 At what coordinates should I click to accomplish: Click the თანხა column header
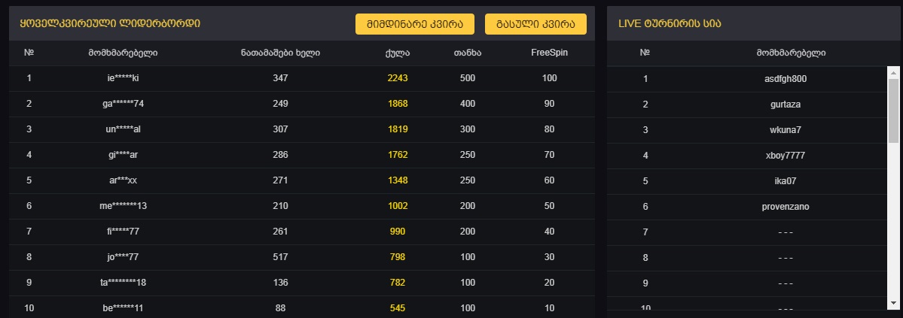(468, 53)
